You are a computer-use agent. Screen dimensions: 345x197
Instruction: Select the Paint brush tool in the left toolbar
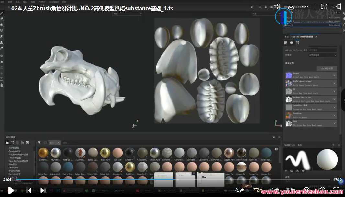pos(2,14)
